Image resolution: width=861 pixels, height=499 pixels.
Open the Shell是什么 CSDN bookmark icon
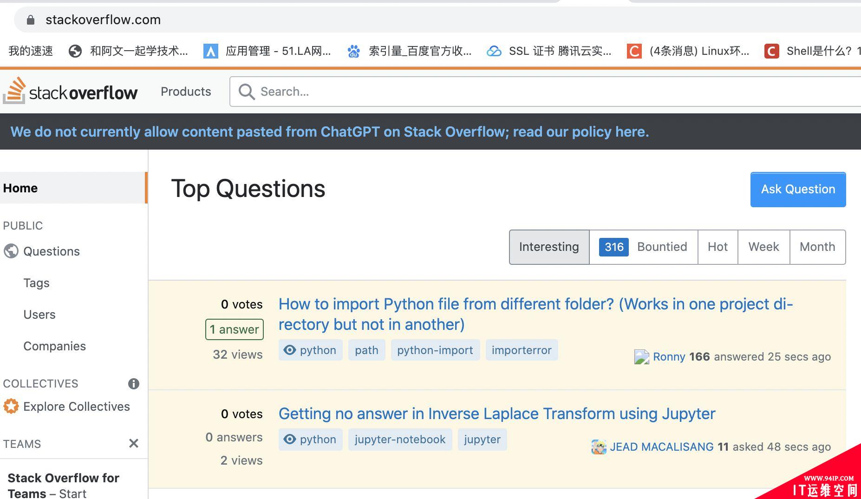pos(771,51)
